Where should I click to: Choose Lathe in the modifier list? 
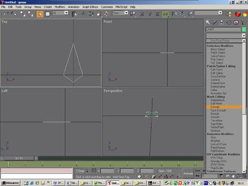[214, 90]
